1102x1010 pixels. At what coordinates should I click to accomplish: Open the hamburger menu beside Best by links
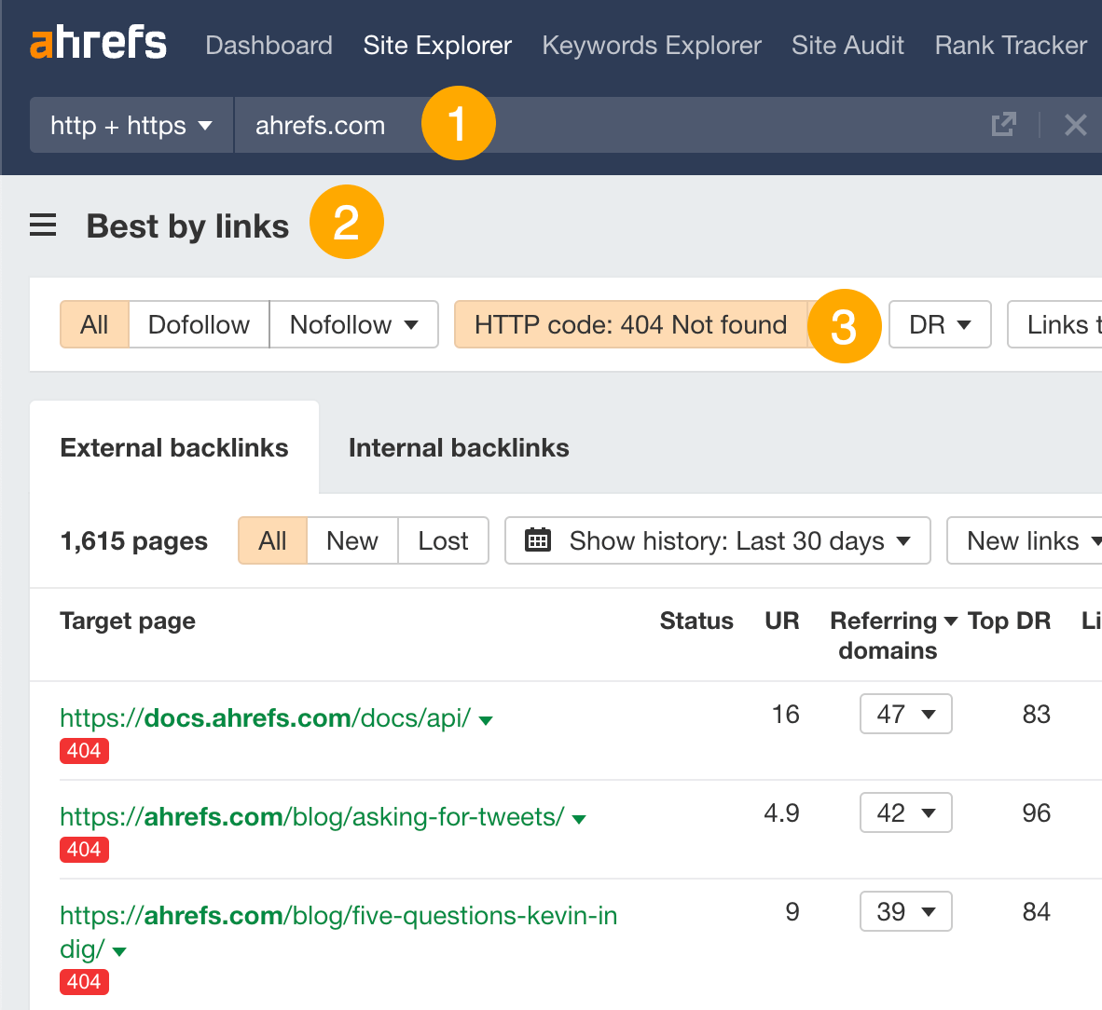[x=43, y=225]
